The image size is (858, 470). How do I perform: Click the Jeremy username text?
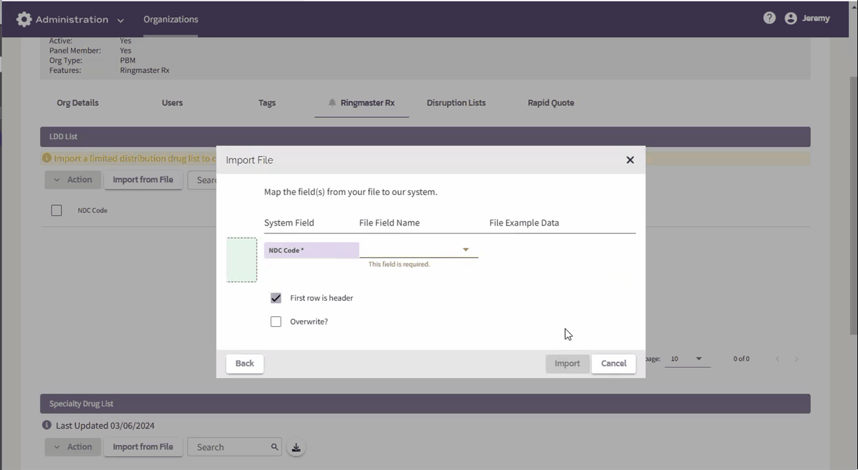[x=816, y=18]
